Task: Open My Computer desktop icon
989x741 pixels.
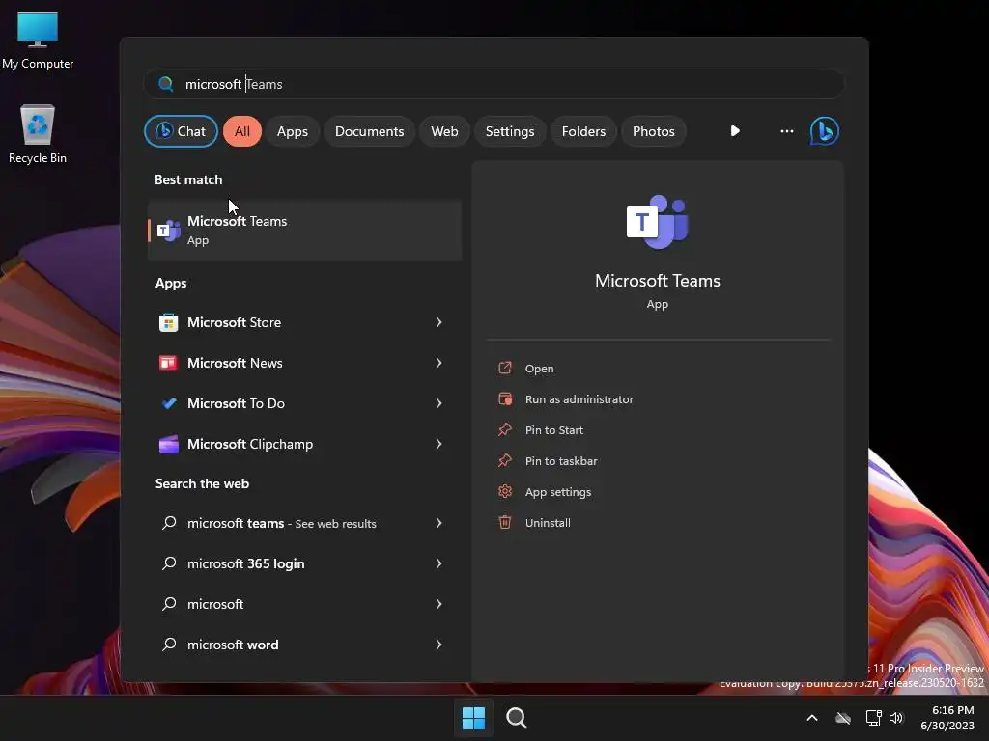Action: pyautogui.click(x=38, y=39)
